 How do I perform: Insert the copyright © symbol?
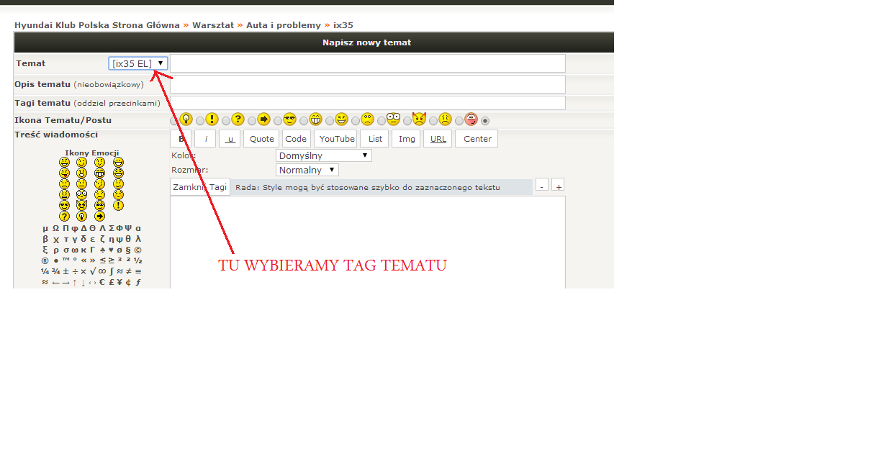[137, 250]
